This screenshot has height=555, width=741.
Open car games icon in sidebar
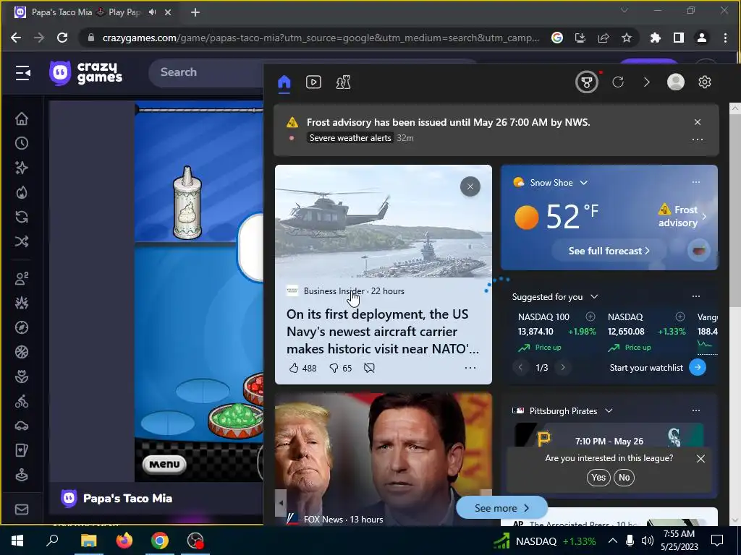coord(21,426)
